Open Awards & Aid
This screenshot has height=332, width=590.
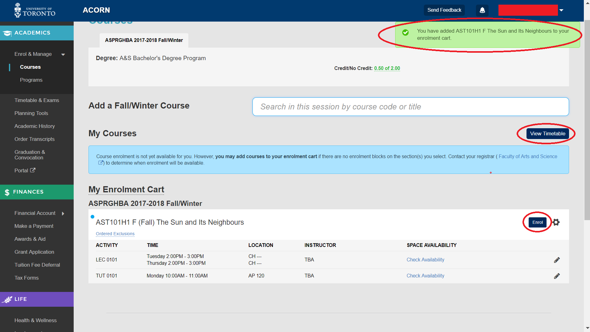(x=30, y=239)
